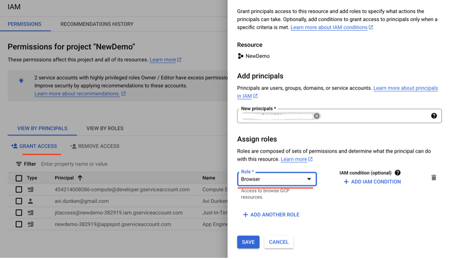Screen dimensions: 476x259
Task: Click help icon next to IAM condition
Action: 398,173
